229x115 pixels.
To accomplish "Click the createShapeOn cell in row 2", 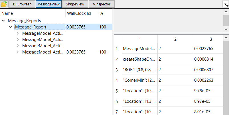I will pos(139,59).
